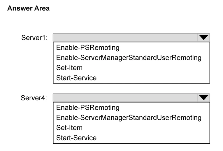
Task: Select Enable-PSRemoting for Server4
Action: coord(88,108)
